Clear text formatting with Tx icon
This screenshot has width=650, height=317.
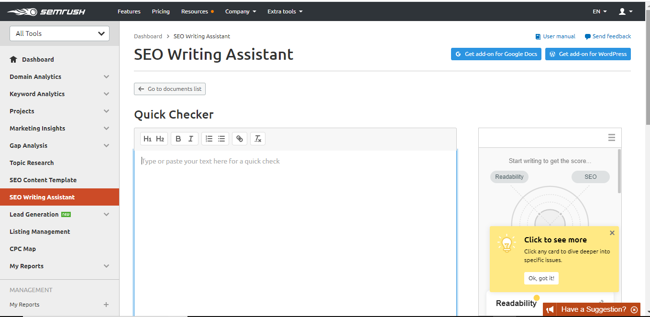258,139
